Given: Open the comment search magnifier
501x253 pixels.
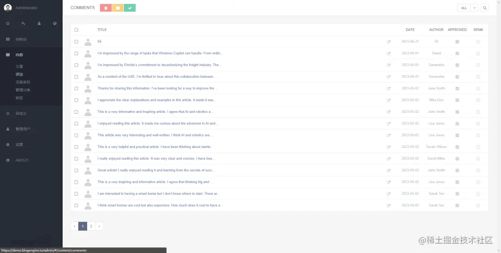Looking at the screenshot, I should tap(485, 8).
